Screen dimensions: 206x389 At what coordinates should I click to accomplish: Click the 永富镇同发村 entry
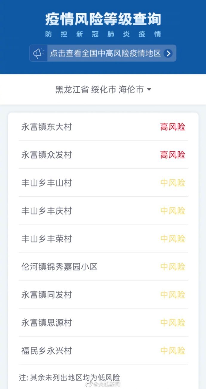pos(47,295)
